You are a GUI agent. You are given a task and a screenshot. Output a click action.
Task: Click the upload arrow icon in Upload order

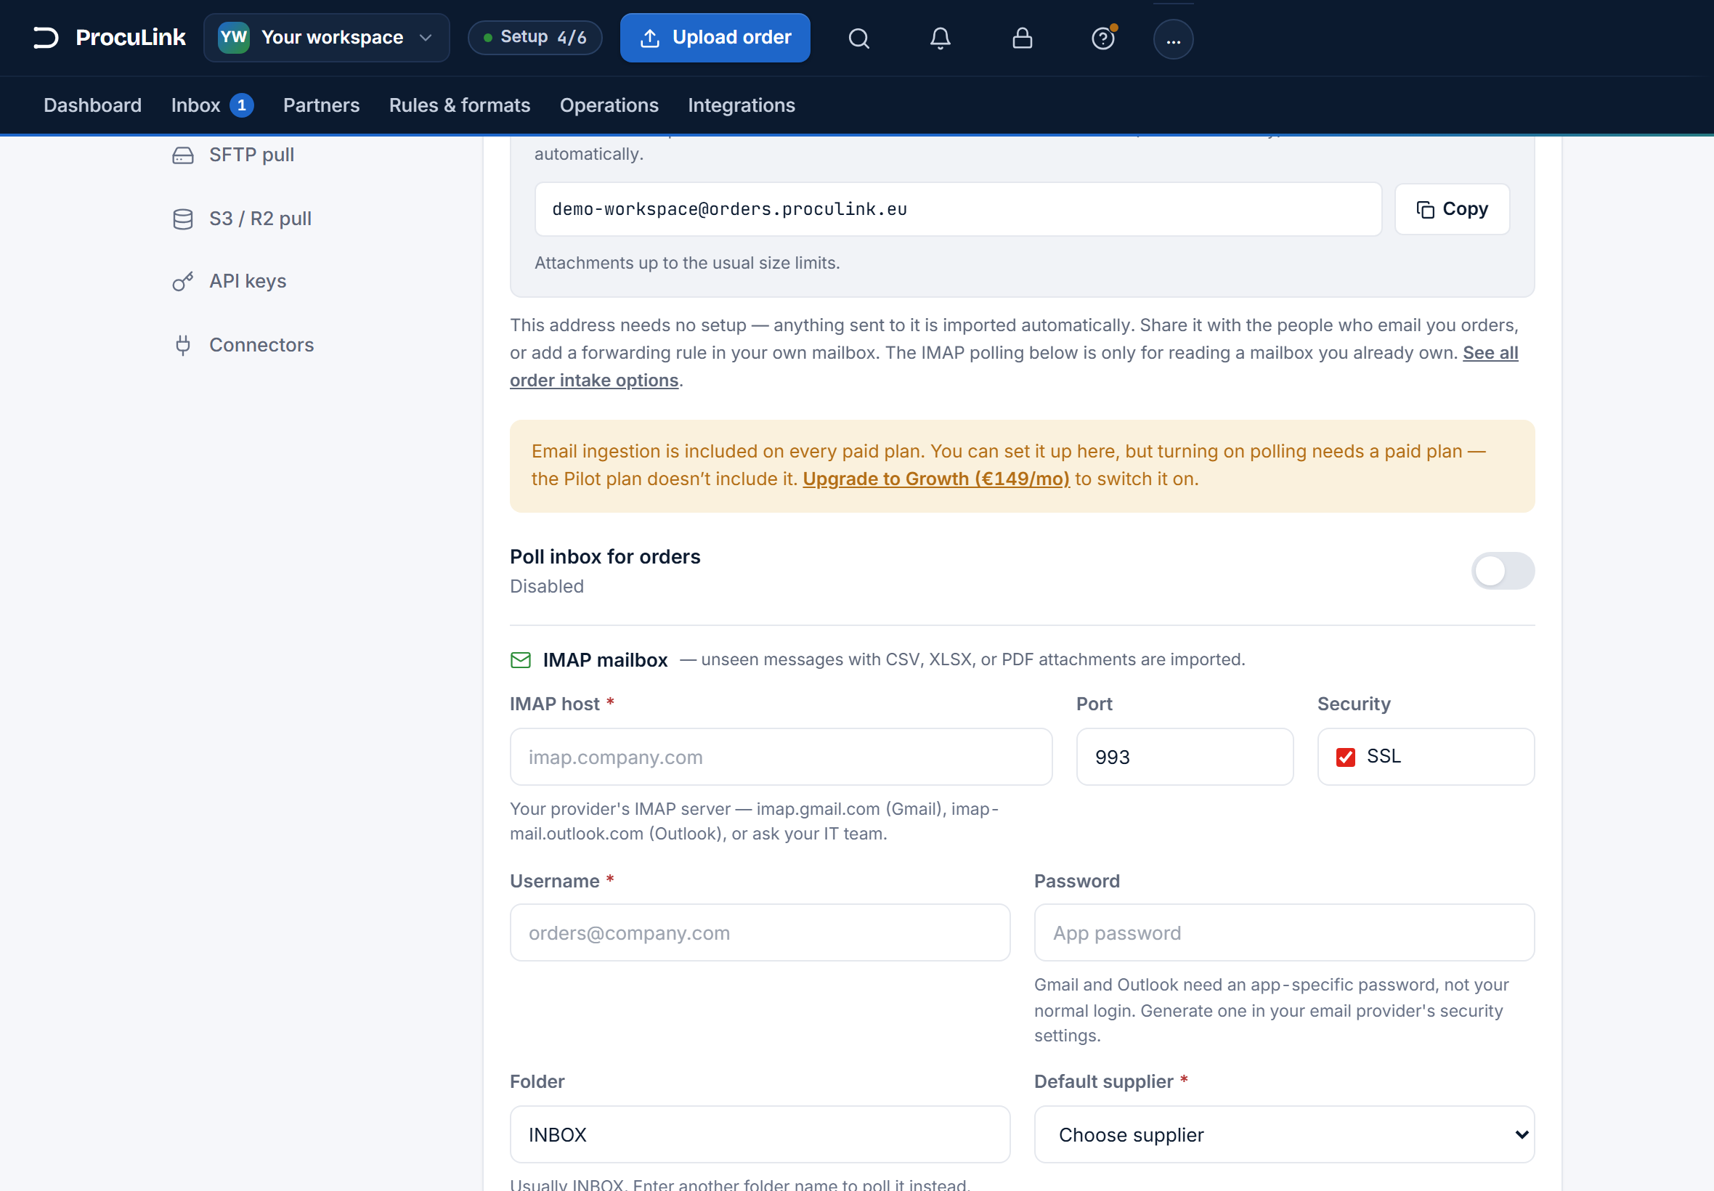(x=650, y=38)
